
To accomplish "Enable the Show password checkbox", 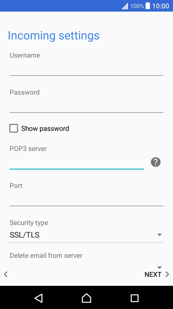I will [x=14, y=129].
